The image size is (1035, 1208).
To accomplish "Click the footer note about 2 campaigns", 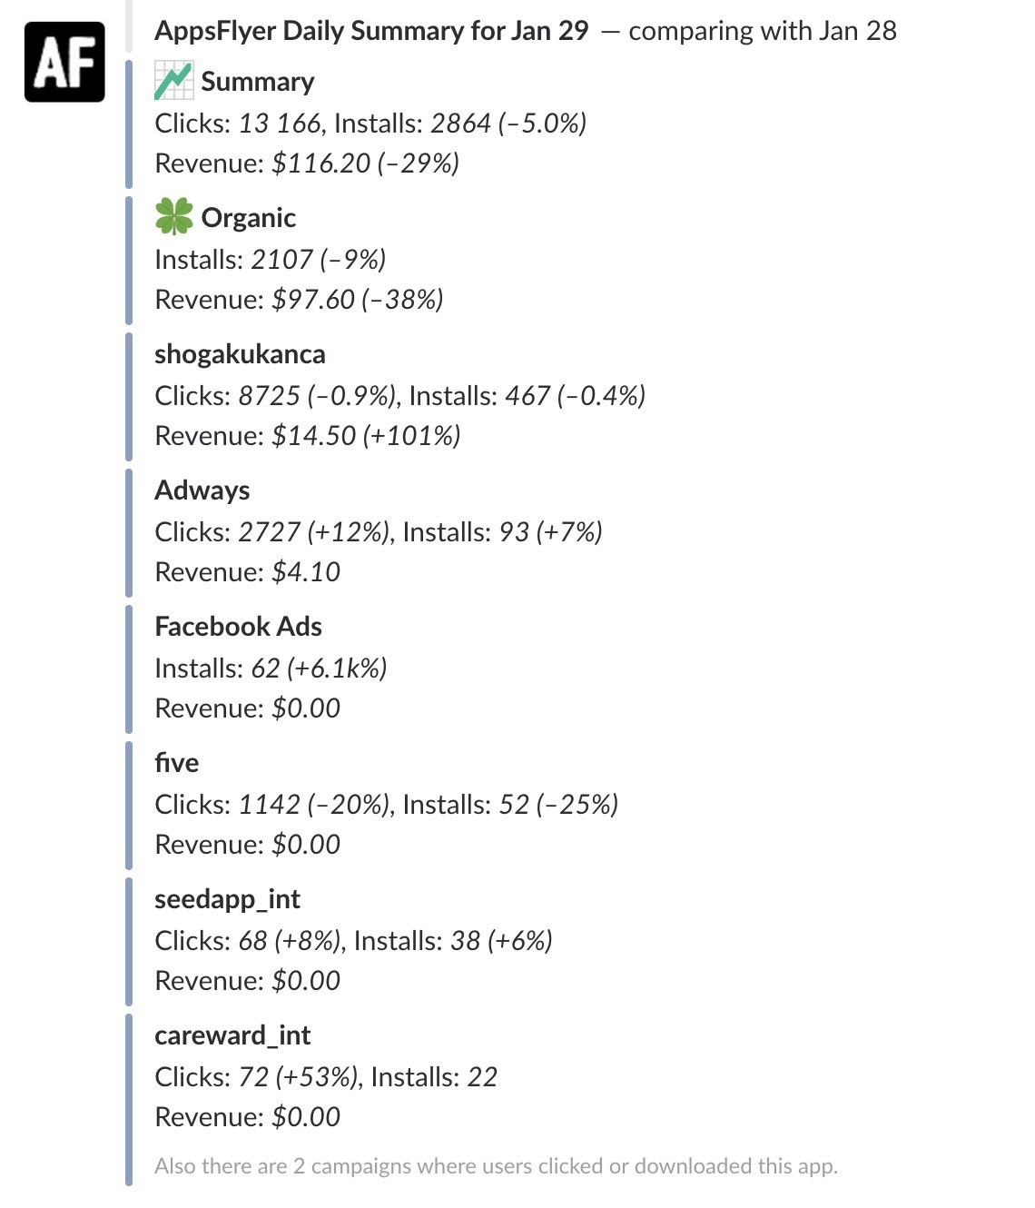I will pos(496,1166).
